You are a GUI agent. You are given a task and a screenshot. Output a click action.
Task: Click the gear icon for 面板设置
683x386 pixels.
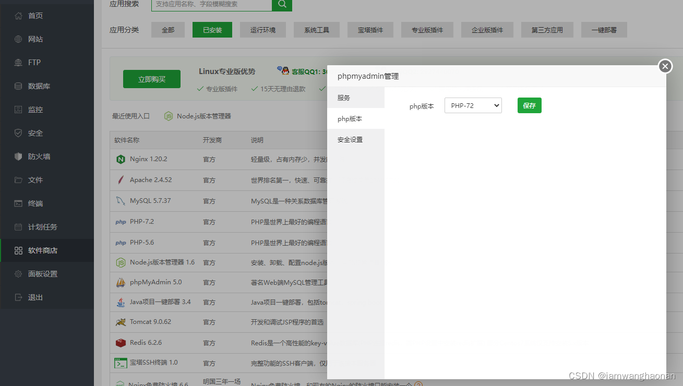18,274
